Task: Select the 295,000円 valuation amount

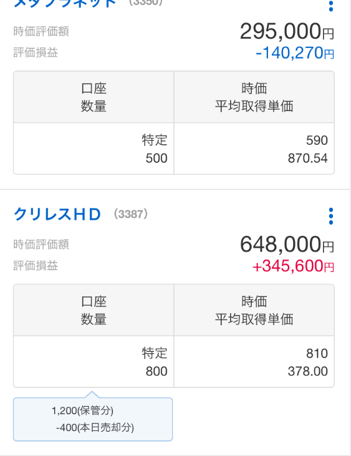Action: click(287, 31)
